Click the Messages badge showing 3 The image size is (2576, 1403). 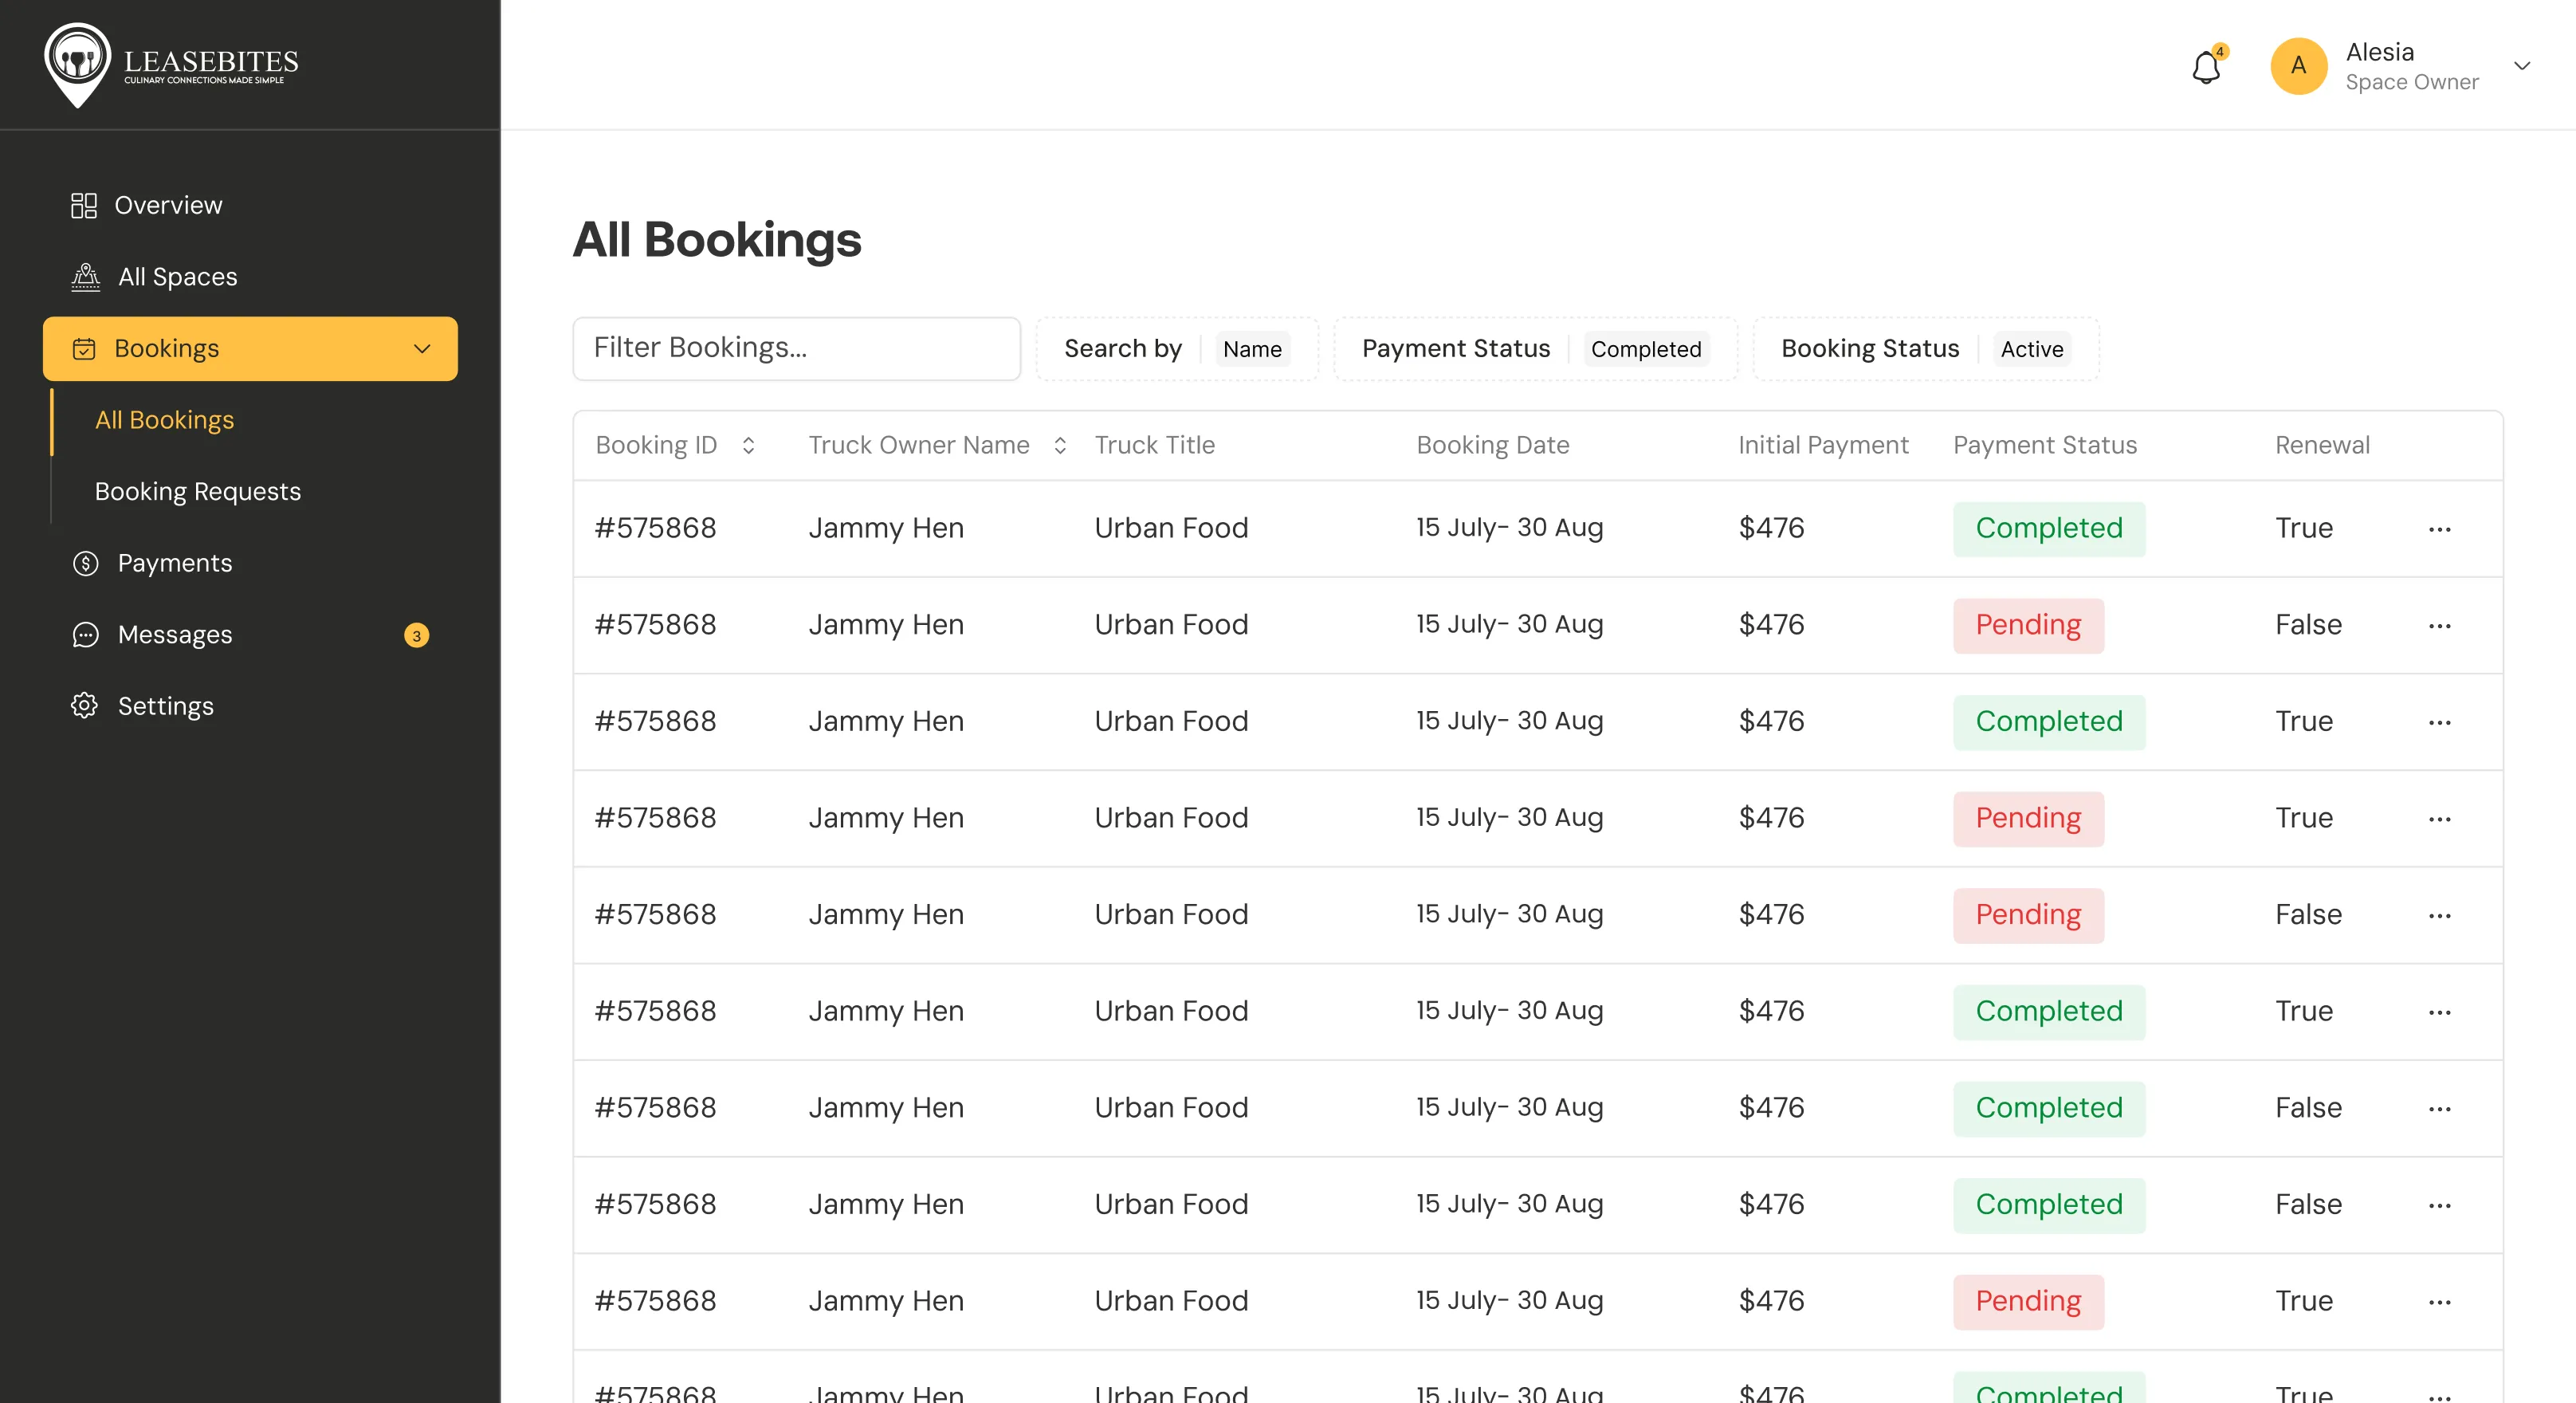[x=417, y=636]
